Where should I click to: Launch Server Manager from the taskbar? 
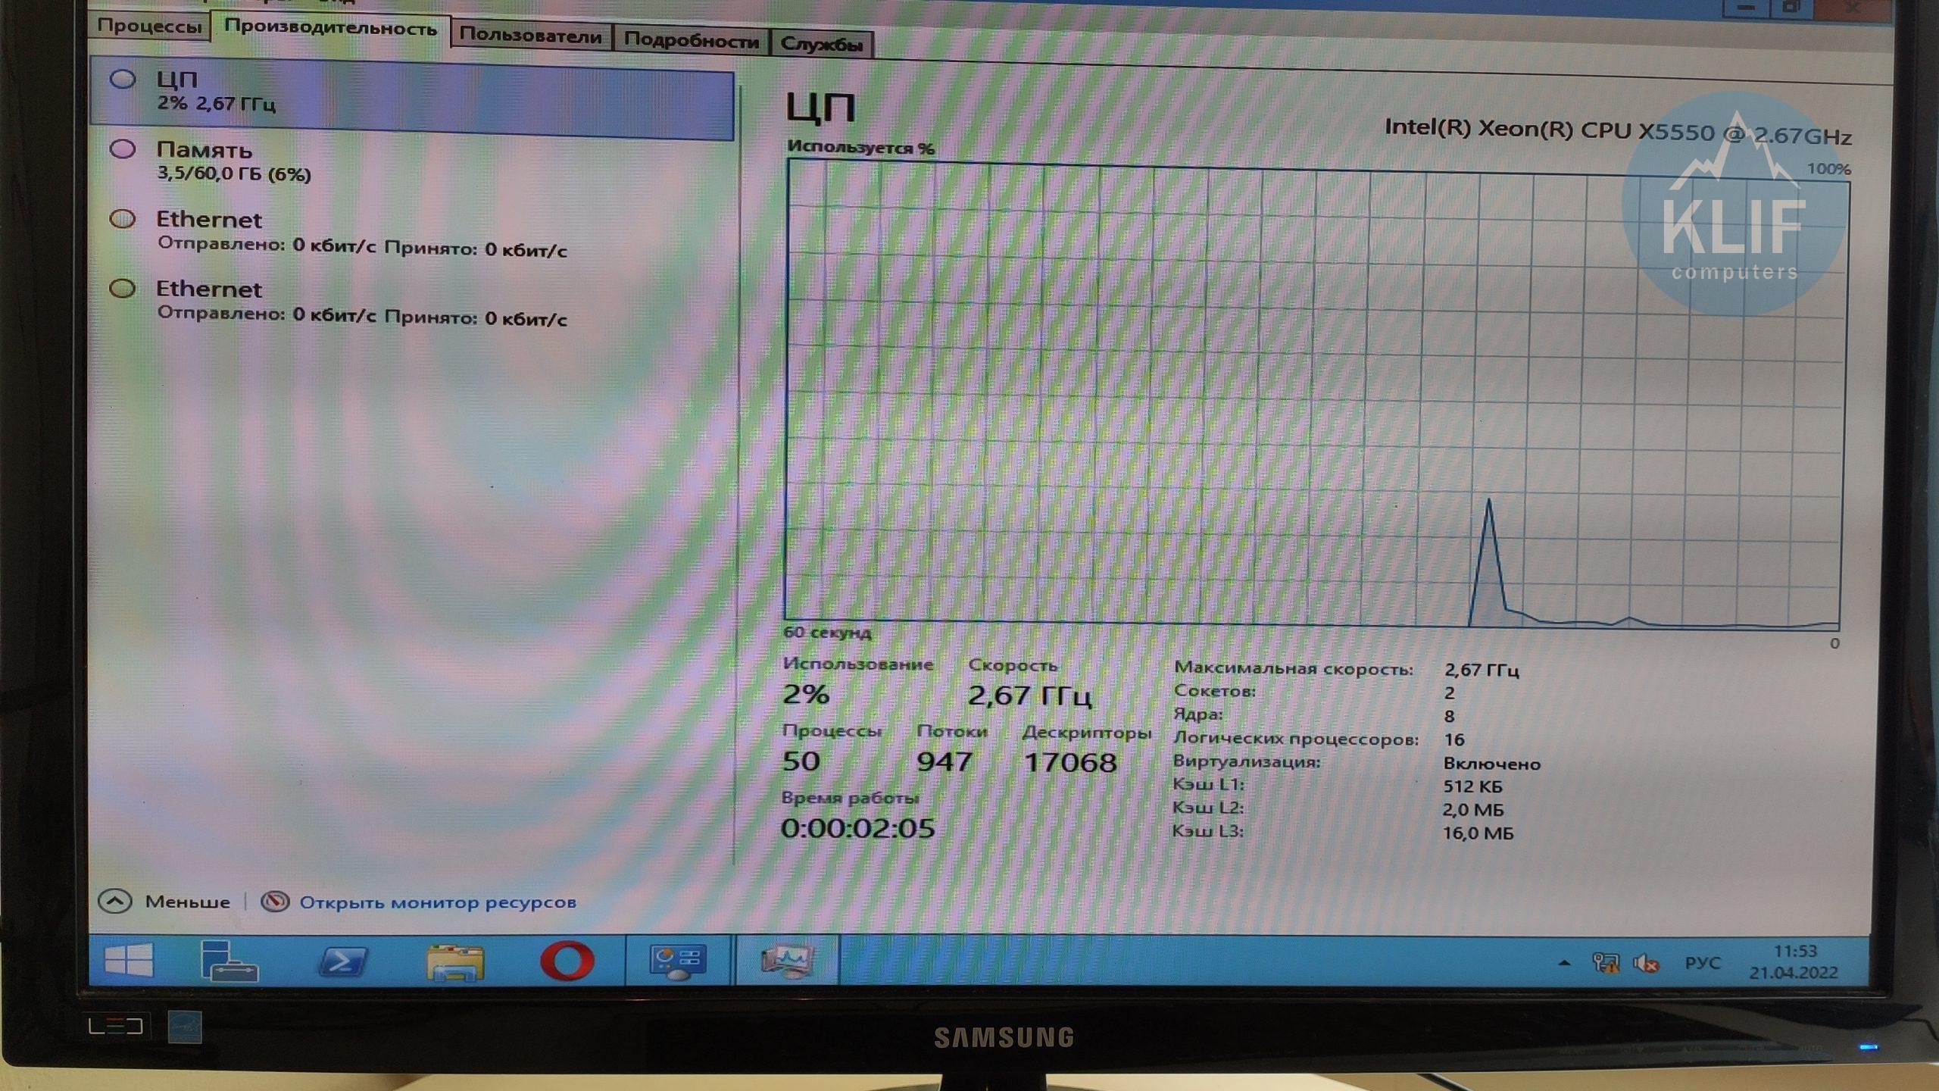pyautogui.click(x=228, y=961)
